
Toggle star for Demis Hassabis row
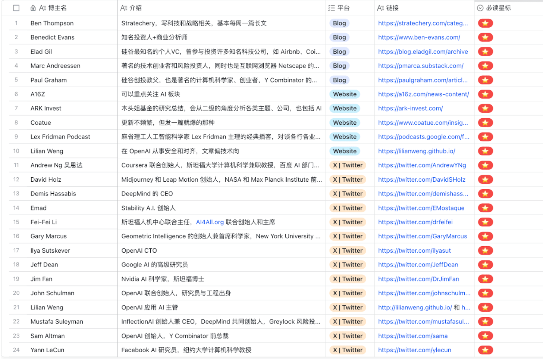[x=485, y=194]
